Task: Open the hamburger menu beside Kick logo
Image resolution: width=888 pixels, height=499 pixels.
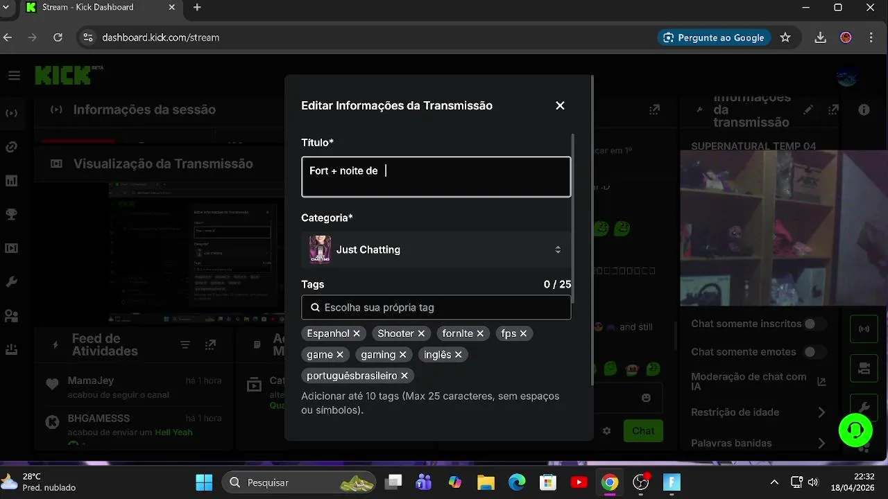Action: point(14,76)
